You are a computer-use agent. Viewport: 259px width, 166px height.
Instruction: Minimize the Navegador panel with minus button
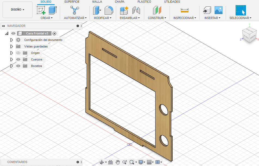click(x=78, y=26)
